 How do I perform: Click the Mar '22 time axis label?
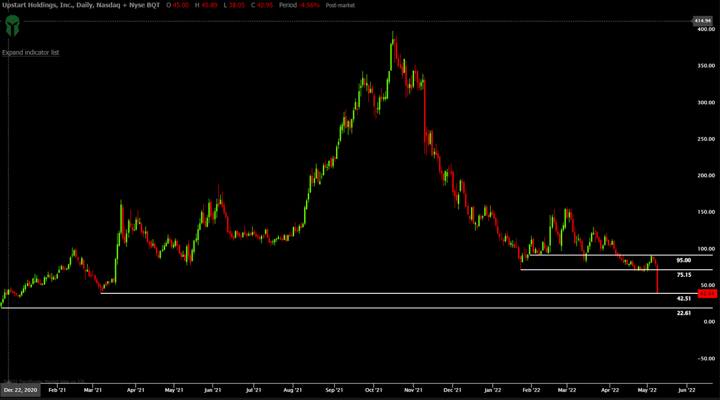click(x=568, y=389)
